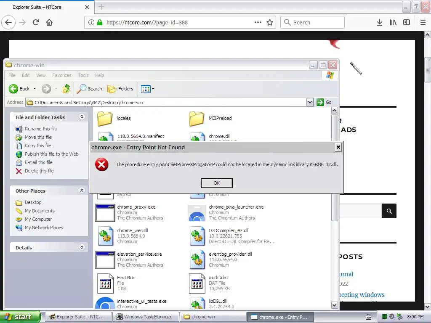
Task: Click Copy this file task
Action: 38,146
